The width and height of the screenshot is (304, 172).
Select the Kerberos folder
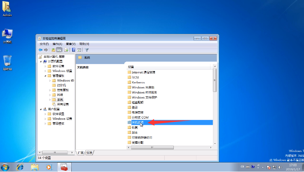(x=136, y=83)
